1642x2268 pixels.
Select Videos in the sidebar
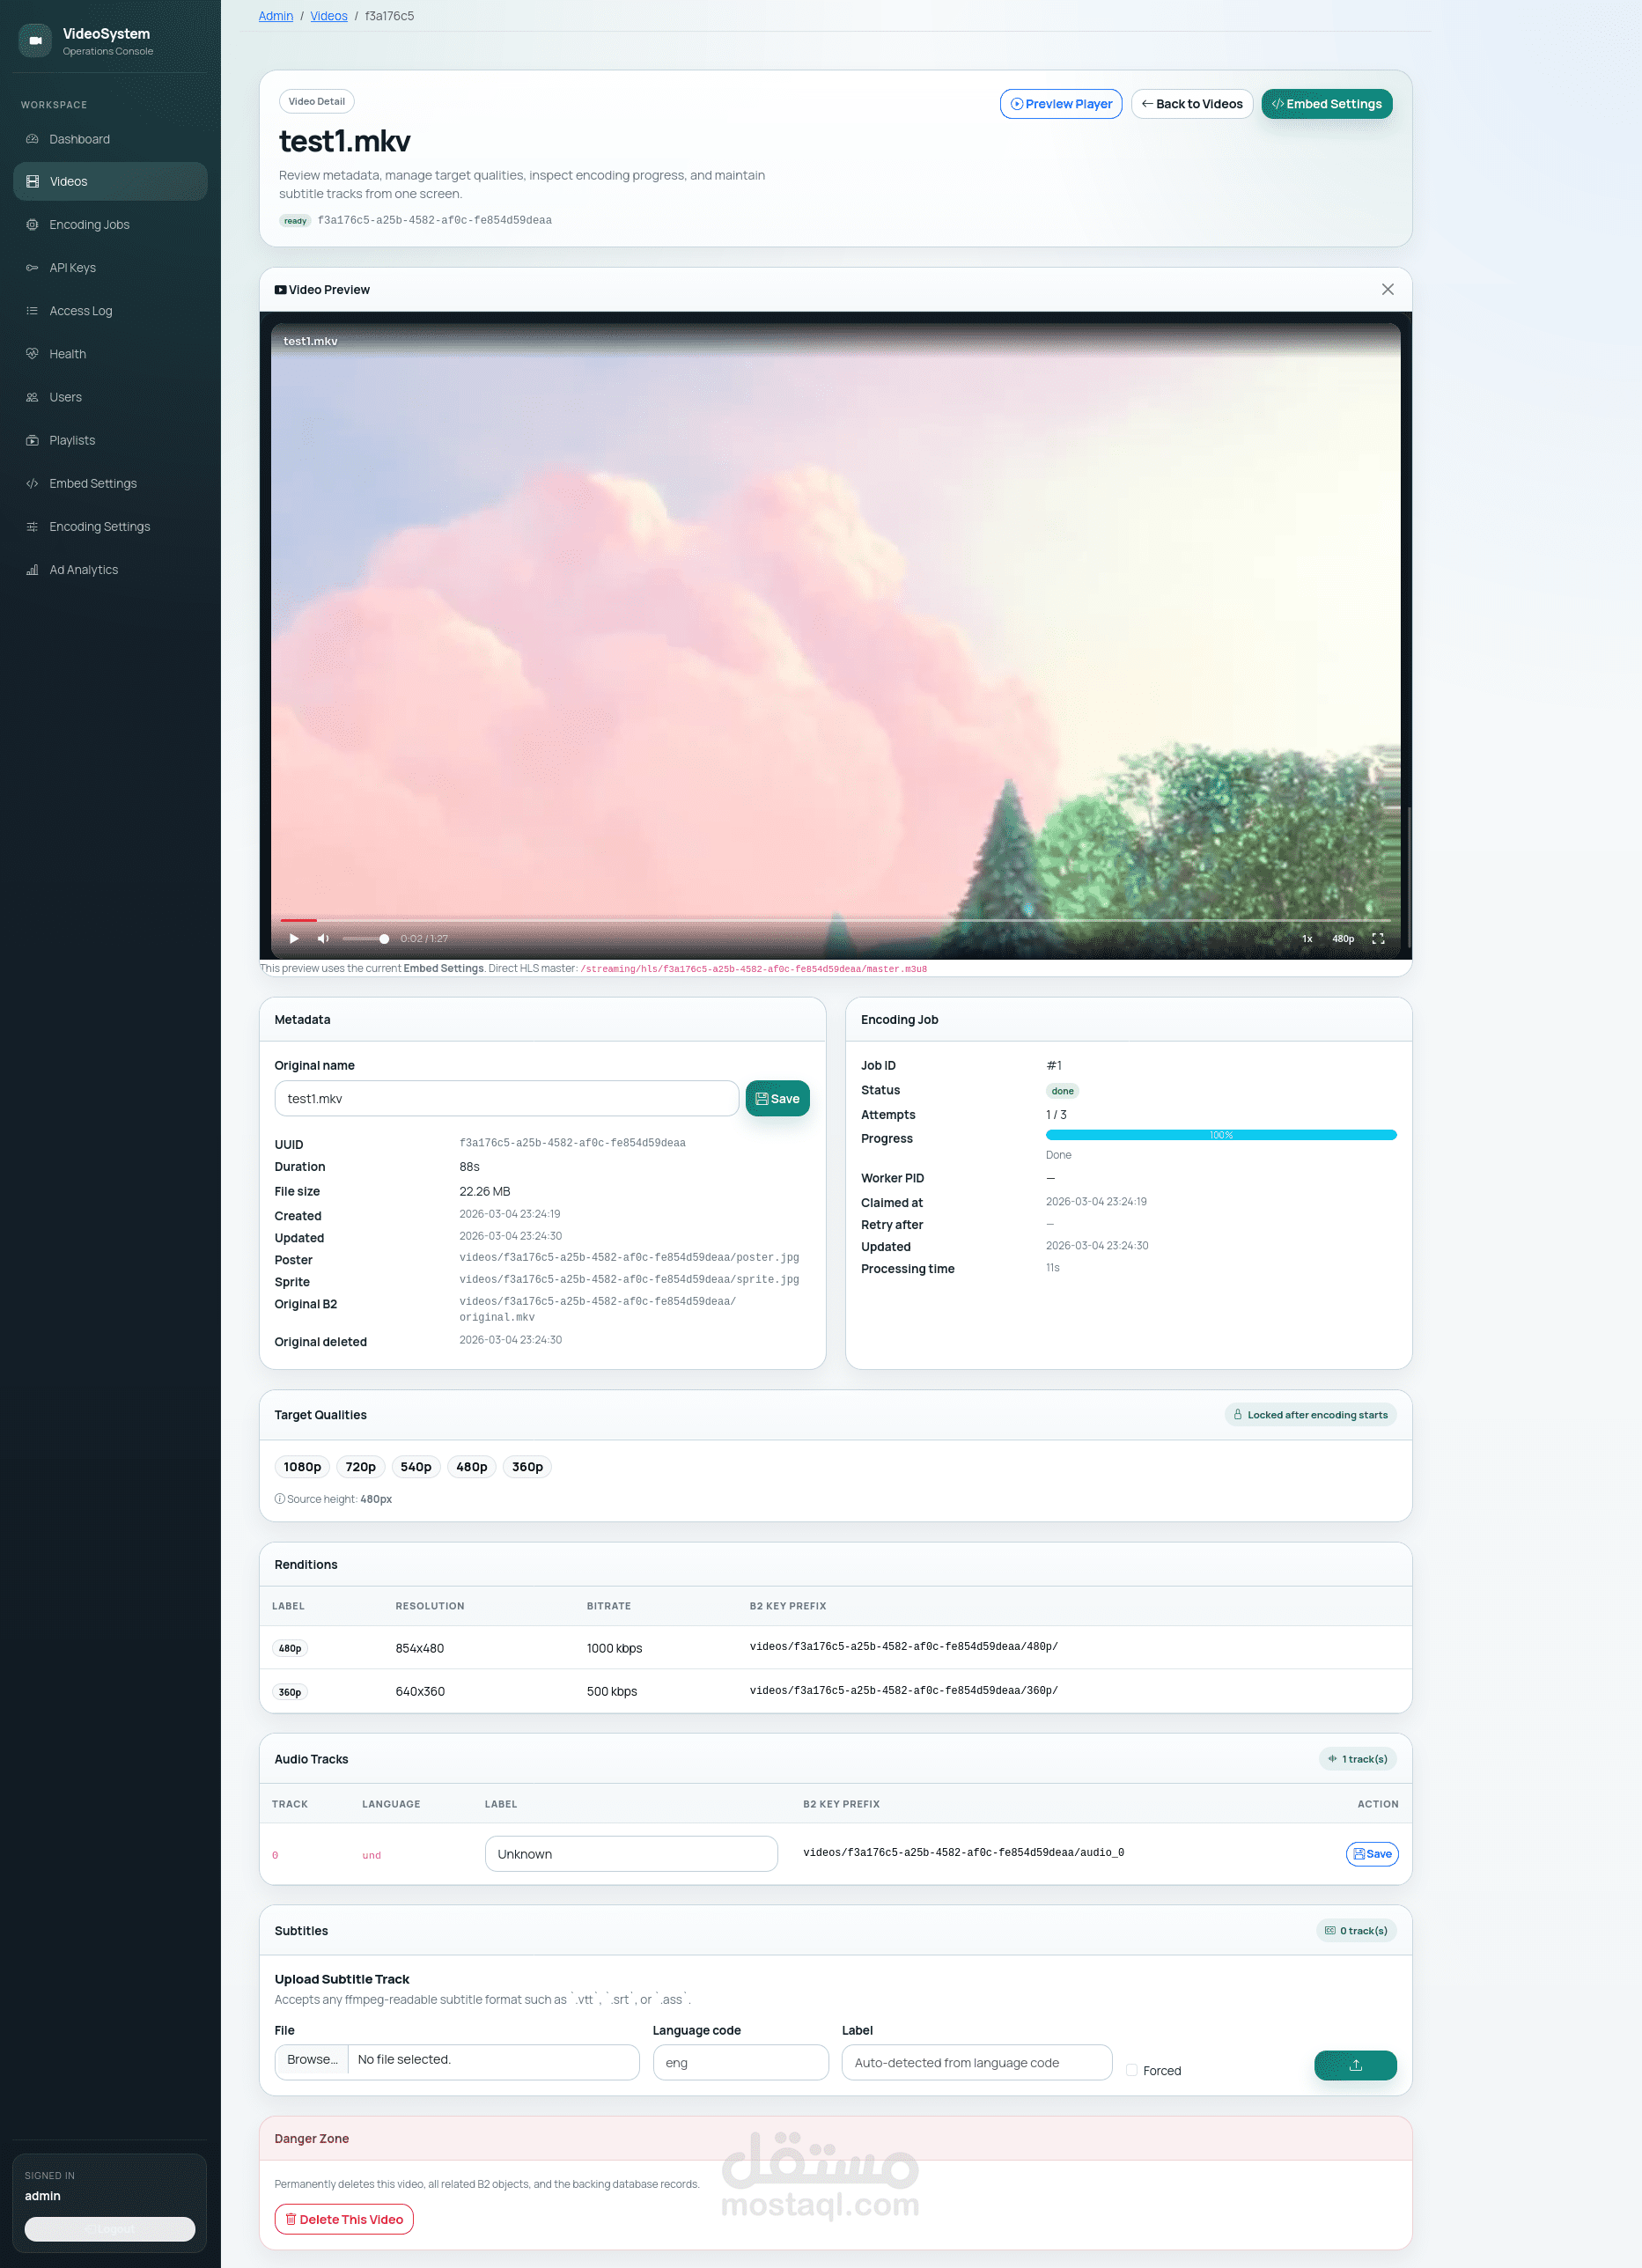(110, 182)
